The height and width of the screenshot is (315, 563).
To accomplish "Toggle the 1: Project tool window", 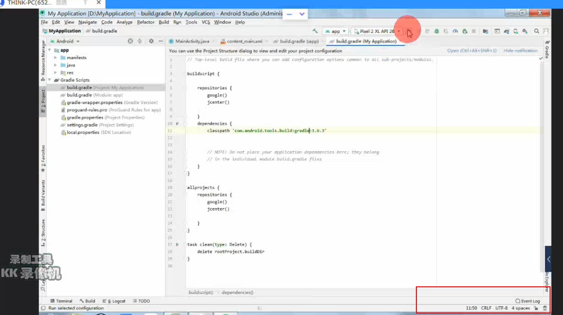I will (x=43, y=101).
